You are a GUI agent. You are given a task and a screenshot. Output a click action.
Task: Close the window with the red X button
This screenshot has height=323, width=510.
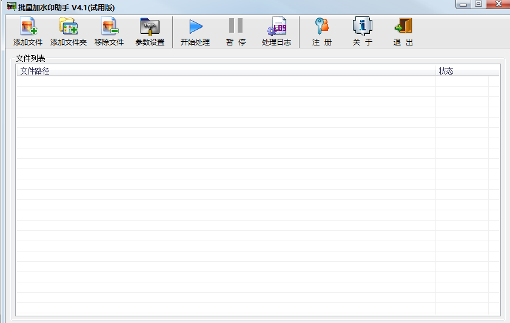click(x=499, y=4)
